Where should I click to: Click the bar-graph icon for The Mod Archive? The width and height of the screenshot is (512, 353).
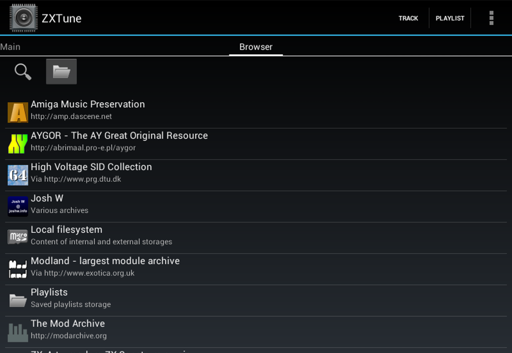pos(17,331)
